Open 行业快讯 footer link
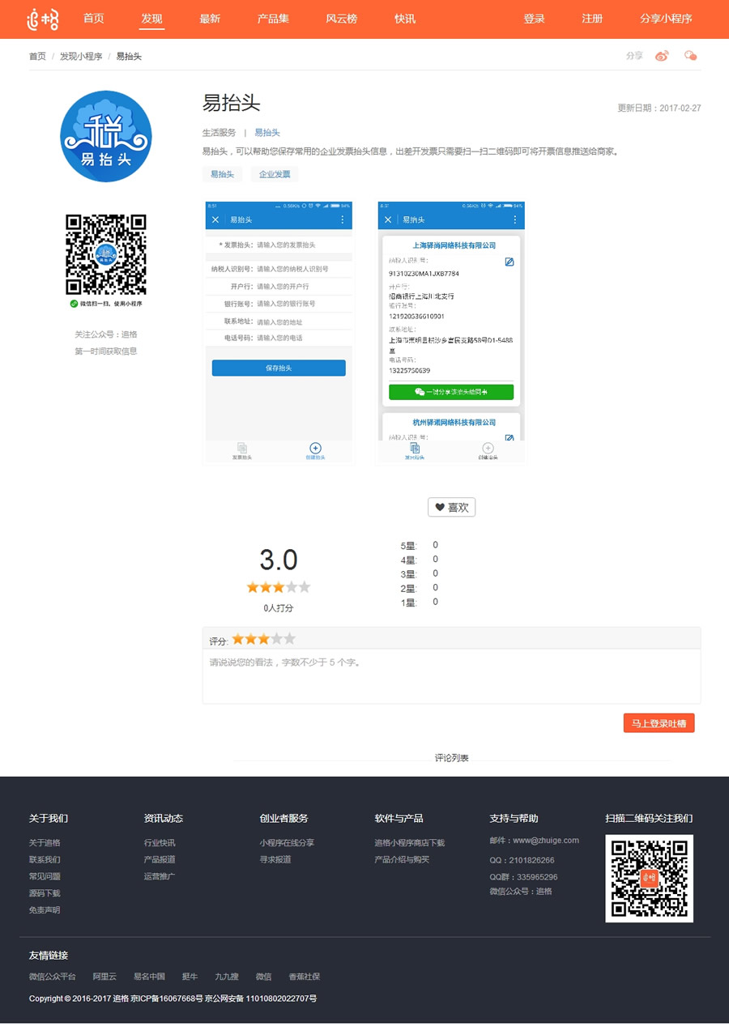The width and height of the screenshot is (729, 1035). click(160, 843)
